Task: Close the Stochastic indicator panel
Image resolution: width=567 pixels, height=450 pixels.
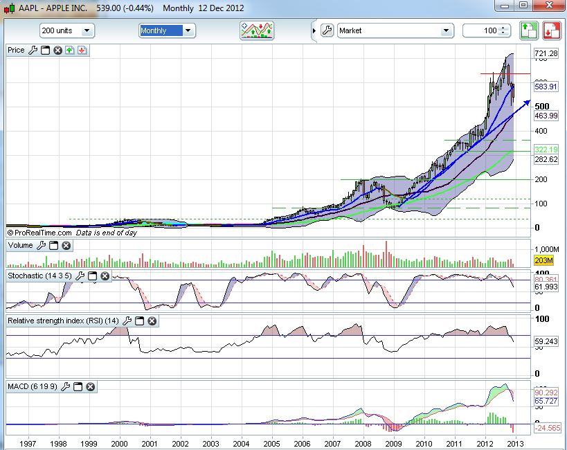Action: pyautogui.click(x=105, y=276)
